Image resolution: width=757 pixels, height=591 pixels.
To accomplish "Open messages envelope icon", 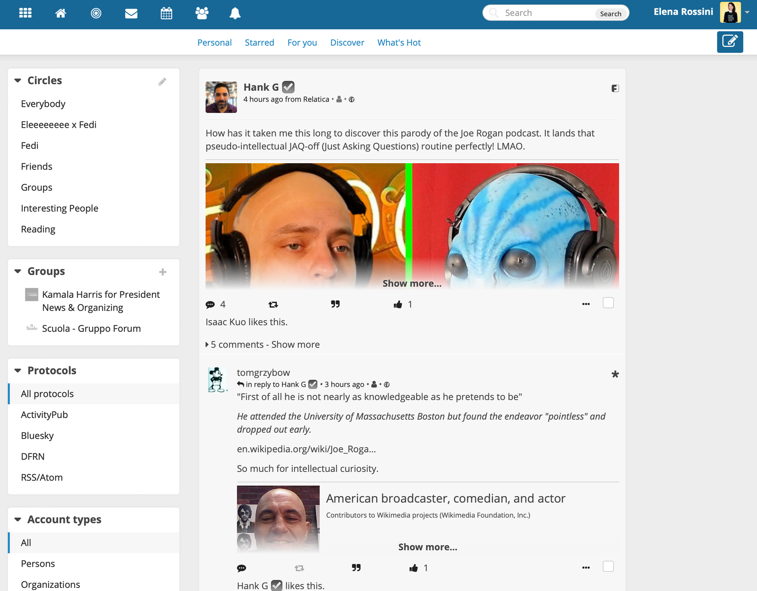I will pos(131,13).
